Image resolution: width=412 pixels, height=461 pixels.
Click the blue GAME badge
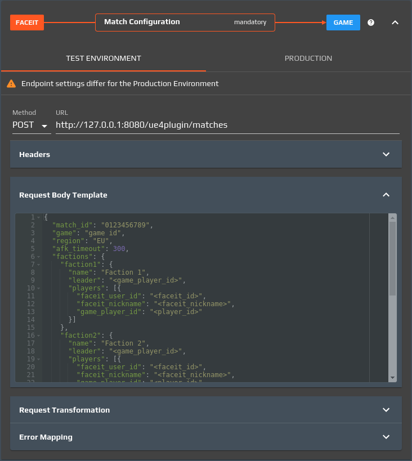click(x=343, y=23)
